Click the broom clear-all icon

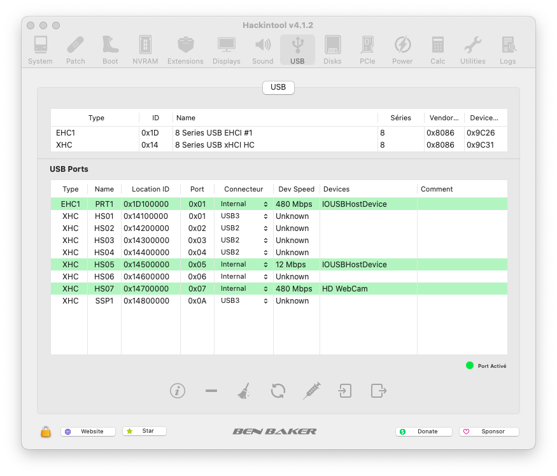coord(244,391)
